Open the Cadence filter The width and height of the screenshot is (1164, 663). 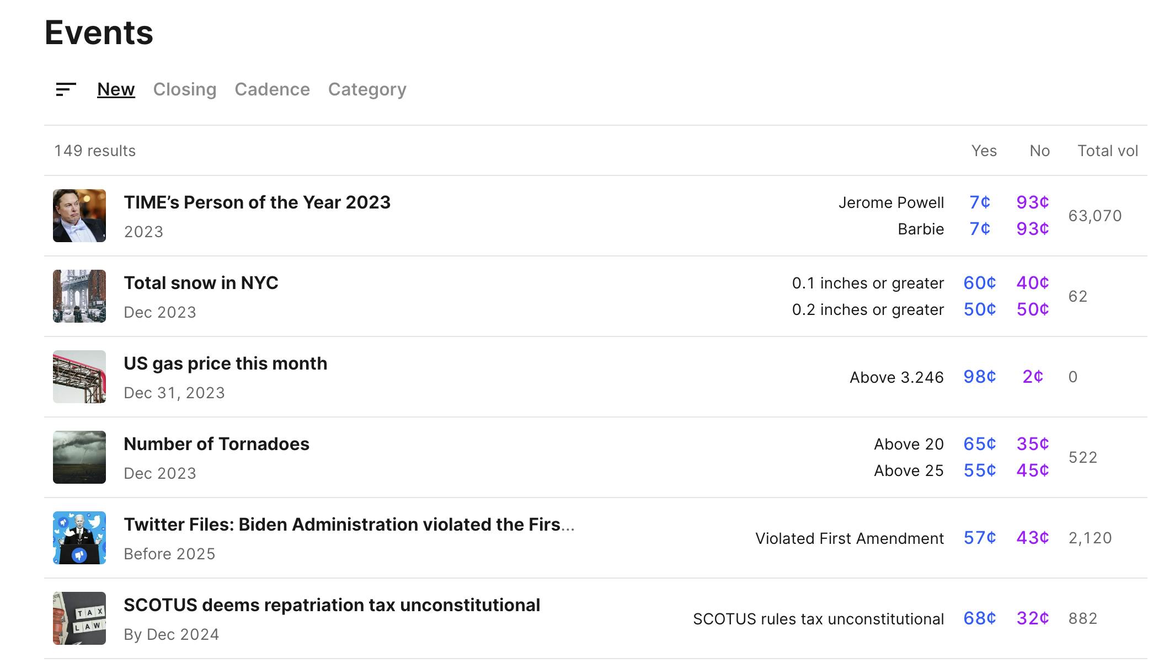(272, 89)
